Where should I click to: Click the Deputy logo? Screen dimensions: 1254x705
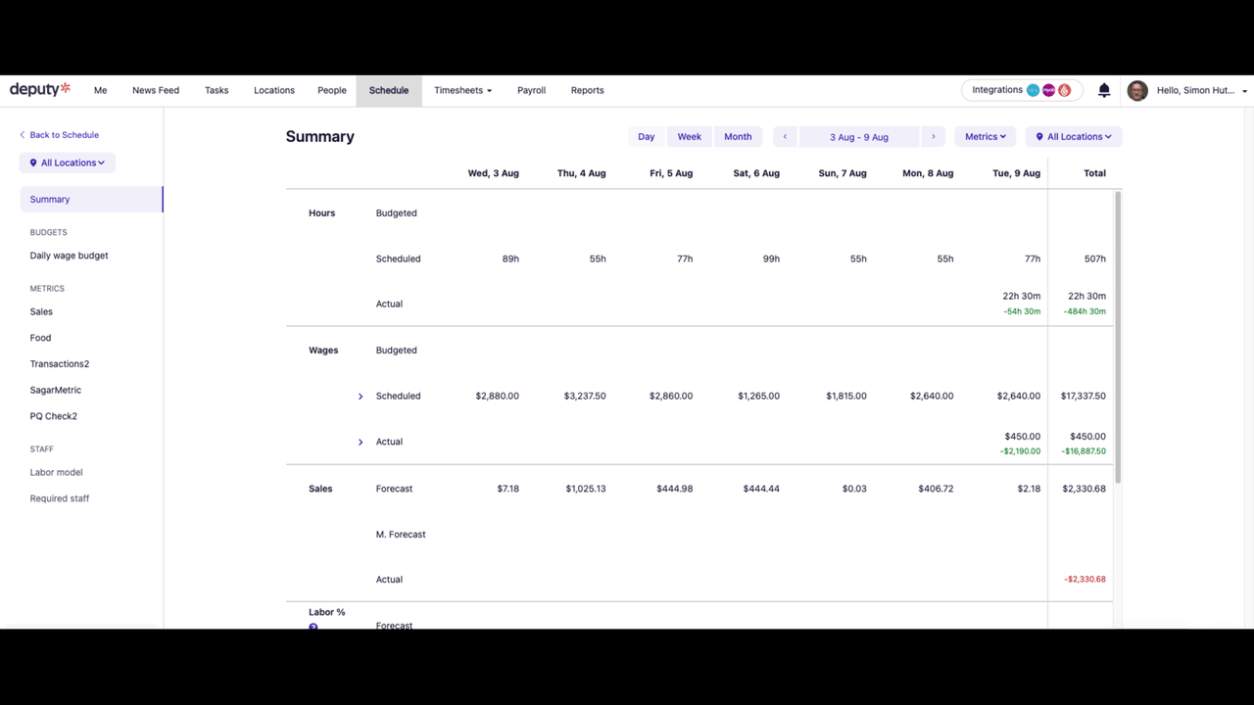click(x=40, y=89)
